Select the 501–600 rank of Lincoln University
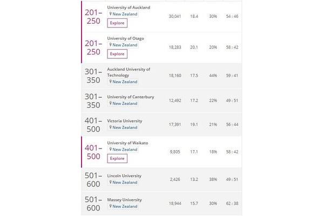 pos(93,180)
